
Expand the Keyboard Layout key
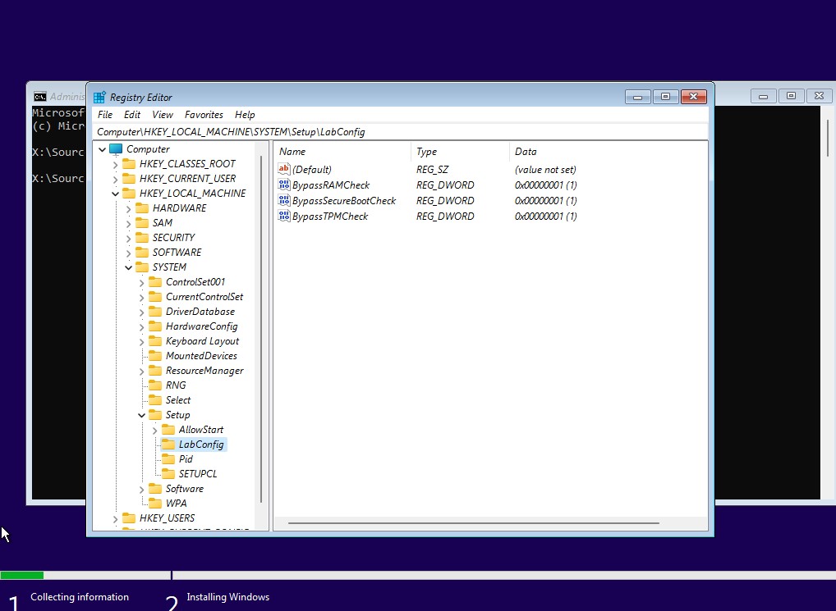click(x=141, y=342)
